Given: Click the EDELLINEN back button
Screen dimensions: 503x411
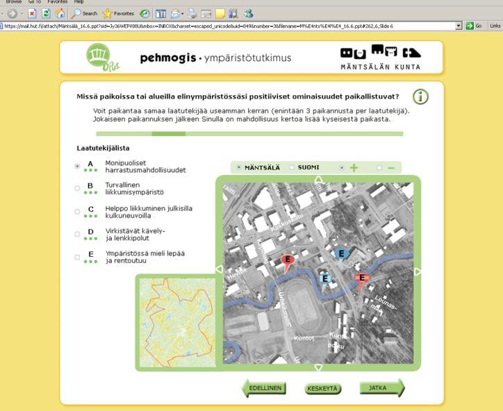Looking at the screenshot, I should click(264, 388).
